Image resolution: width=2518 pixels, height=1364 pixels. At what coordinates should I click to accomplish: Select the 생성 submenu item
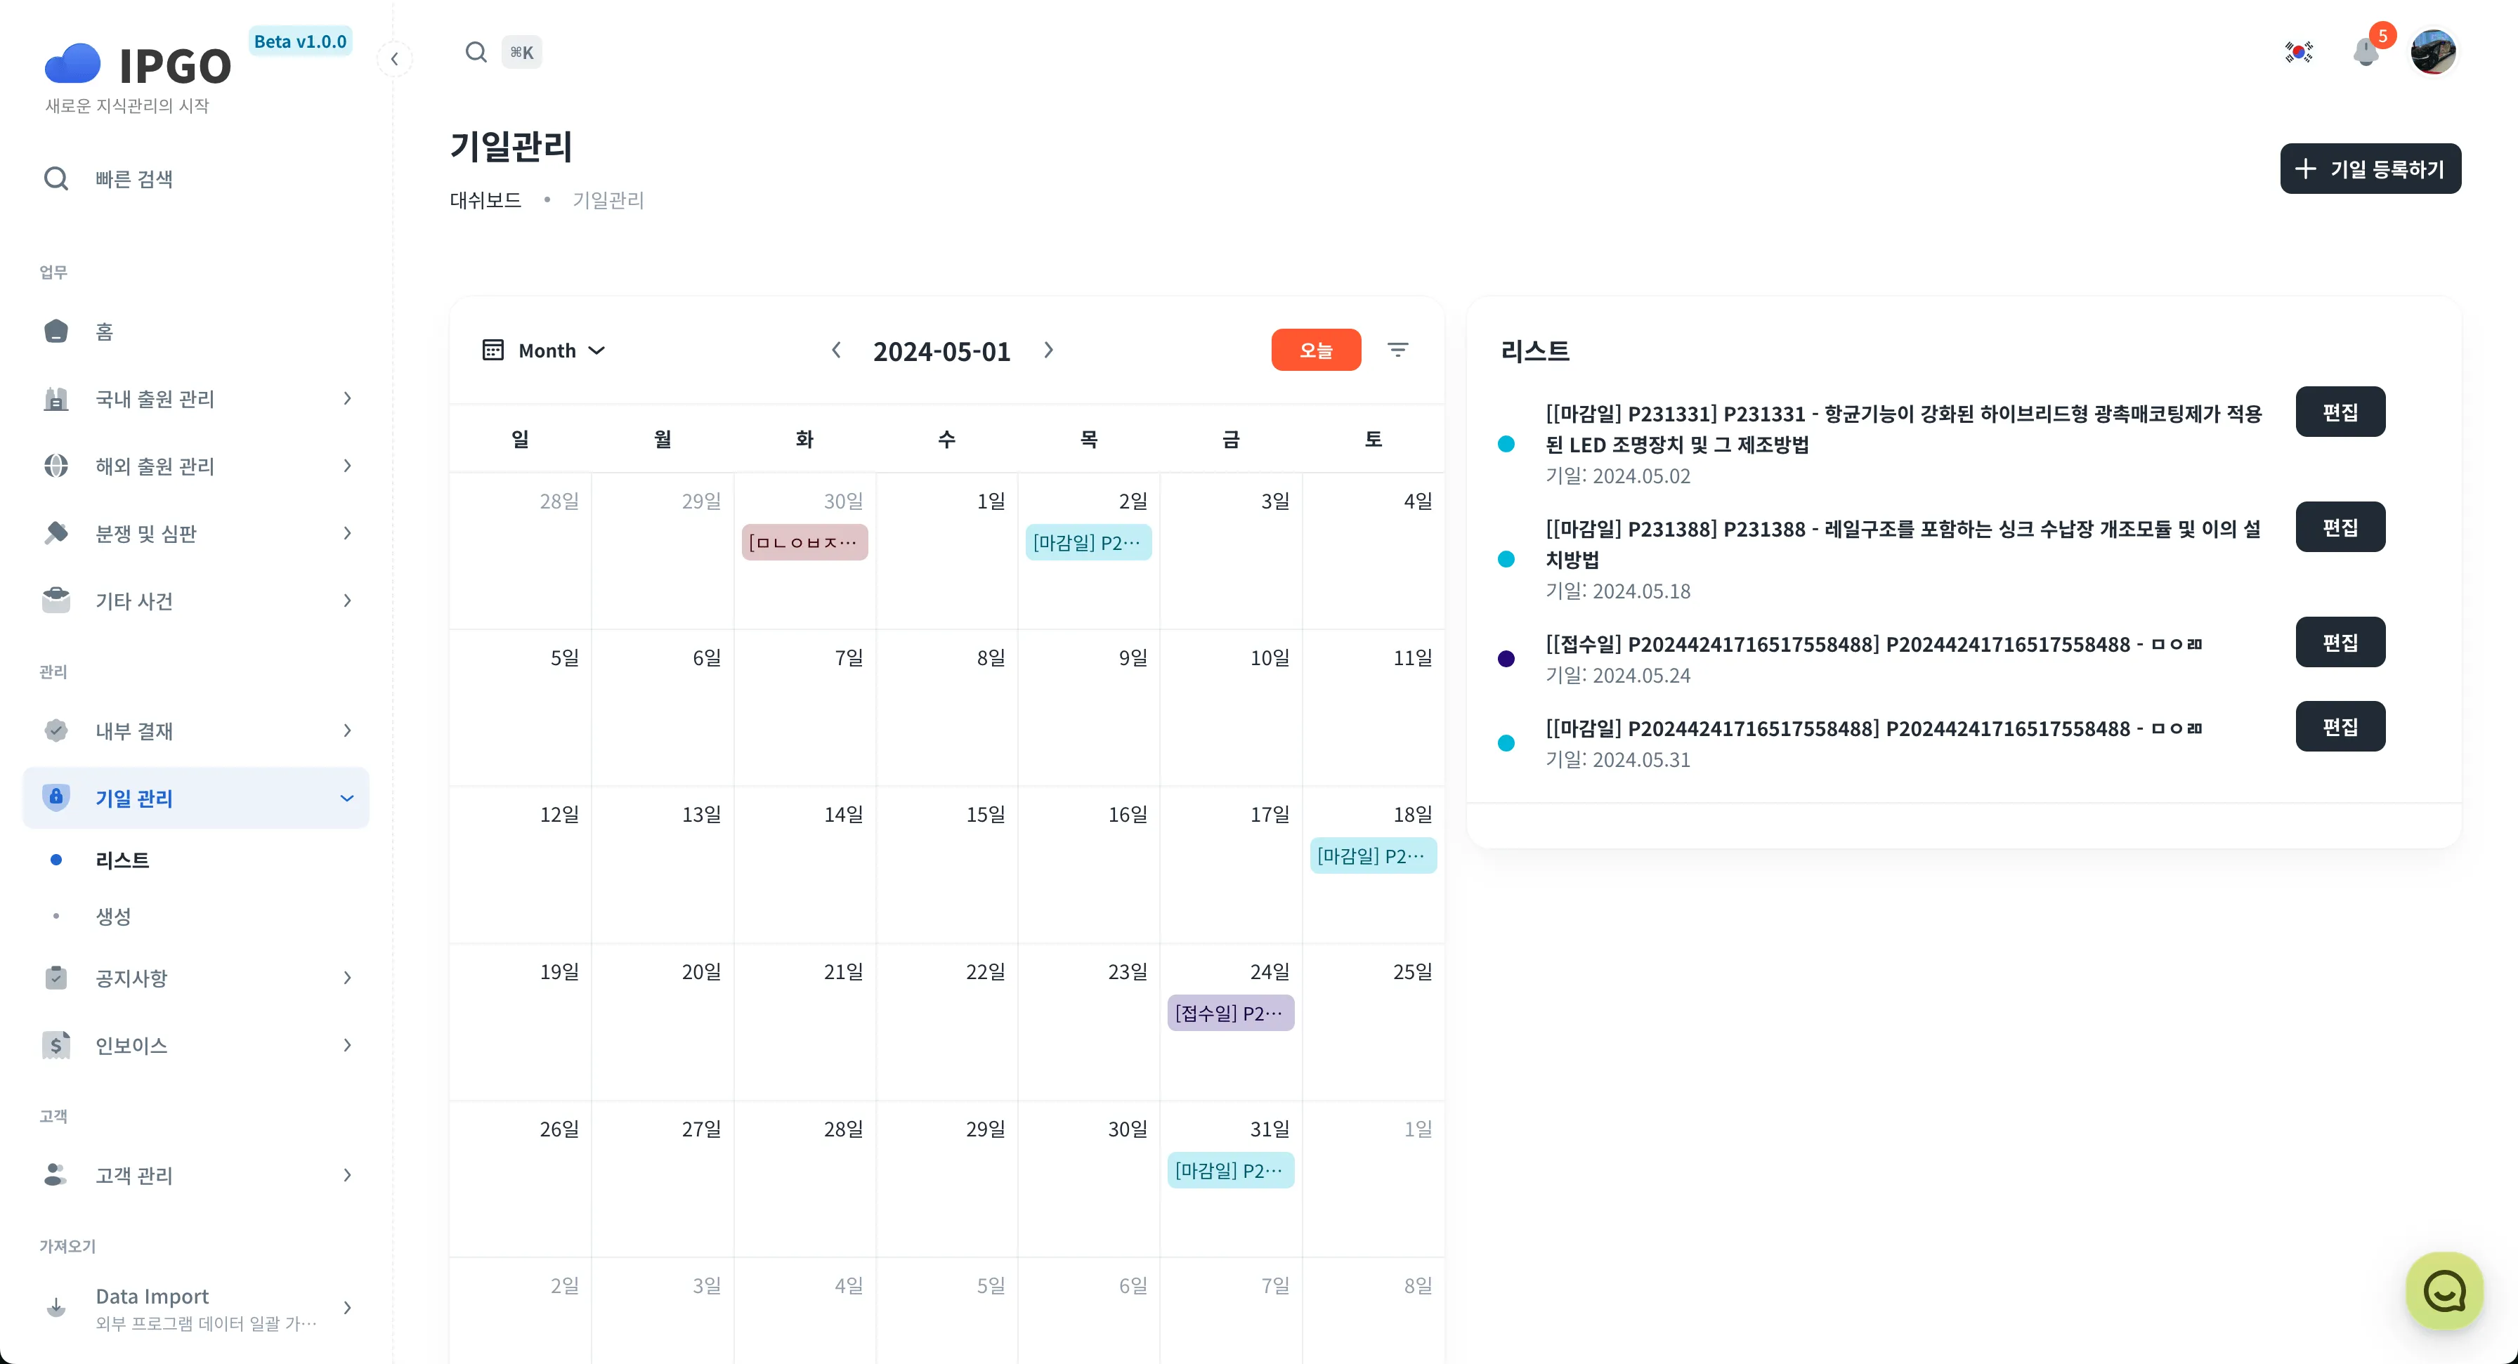point(113,915)
